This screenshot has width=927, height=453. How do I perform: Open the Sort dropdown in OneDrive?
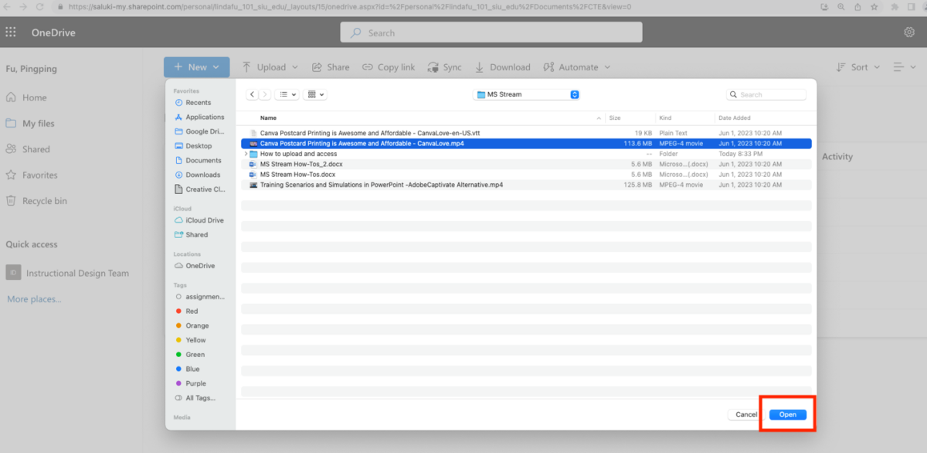tap(858, 67)
